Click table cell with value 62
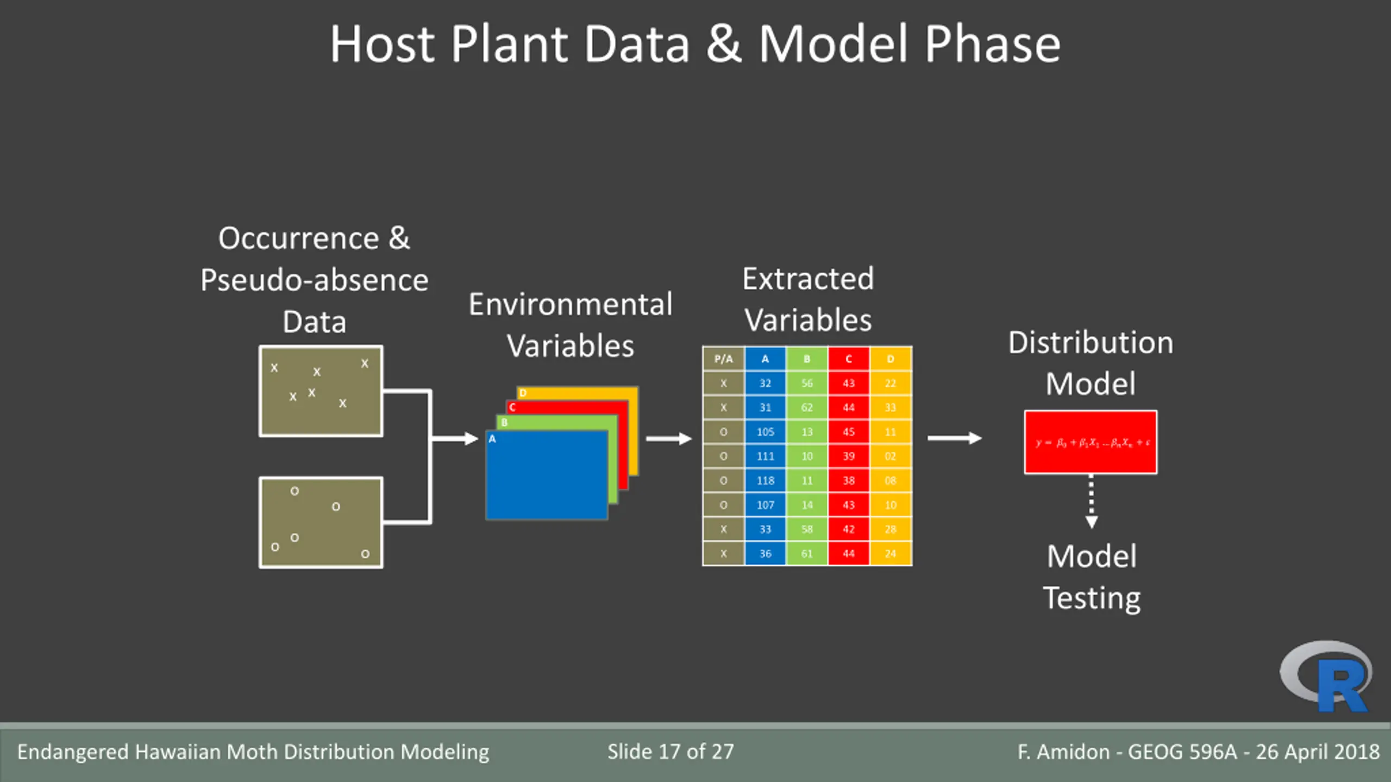The height and width of the screenshot is (782, 1391). click(807, 408)
